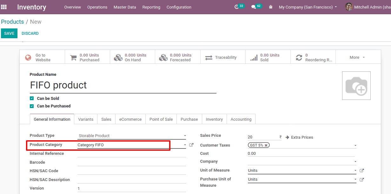Click the Reordering Rules refresh icon
Viewport: 391px width, 194px height.
pyautogui.click(x=299, y=58)
